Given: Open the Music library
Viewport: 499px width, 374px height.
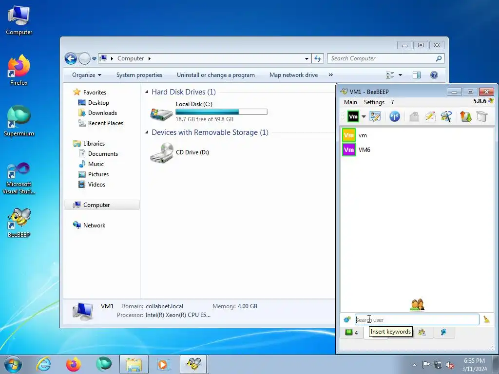Looking at the screenshot, I should pos(96,164).
